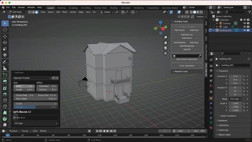This screenshot has height=142, width=252.
Task: Enable face select mode
Action: [37, 12]
